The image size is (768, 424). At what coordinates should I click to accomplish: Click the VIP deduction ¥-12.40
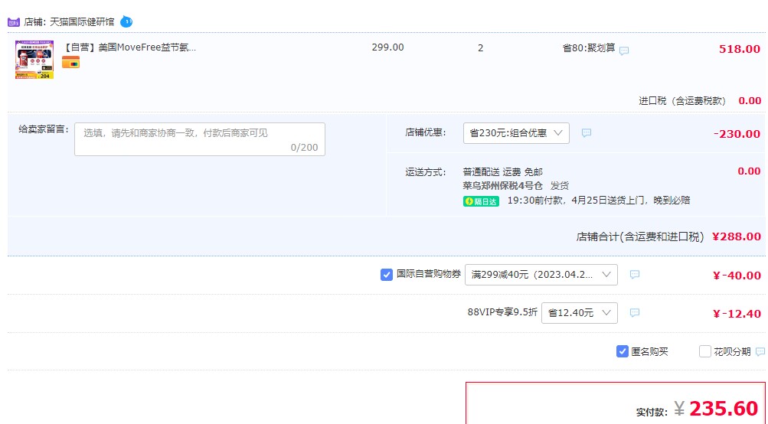coord(737,314)
